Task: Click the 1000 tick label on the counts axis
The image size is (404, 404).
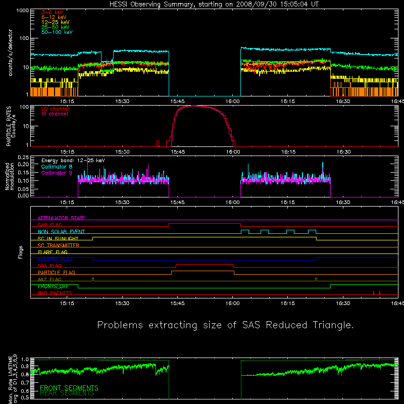Action: point(23,11)
